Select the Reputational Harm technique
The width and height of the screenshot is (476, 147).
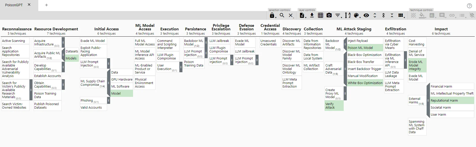coord(452,100)
